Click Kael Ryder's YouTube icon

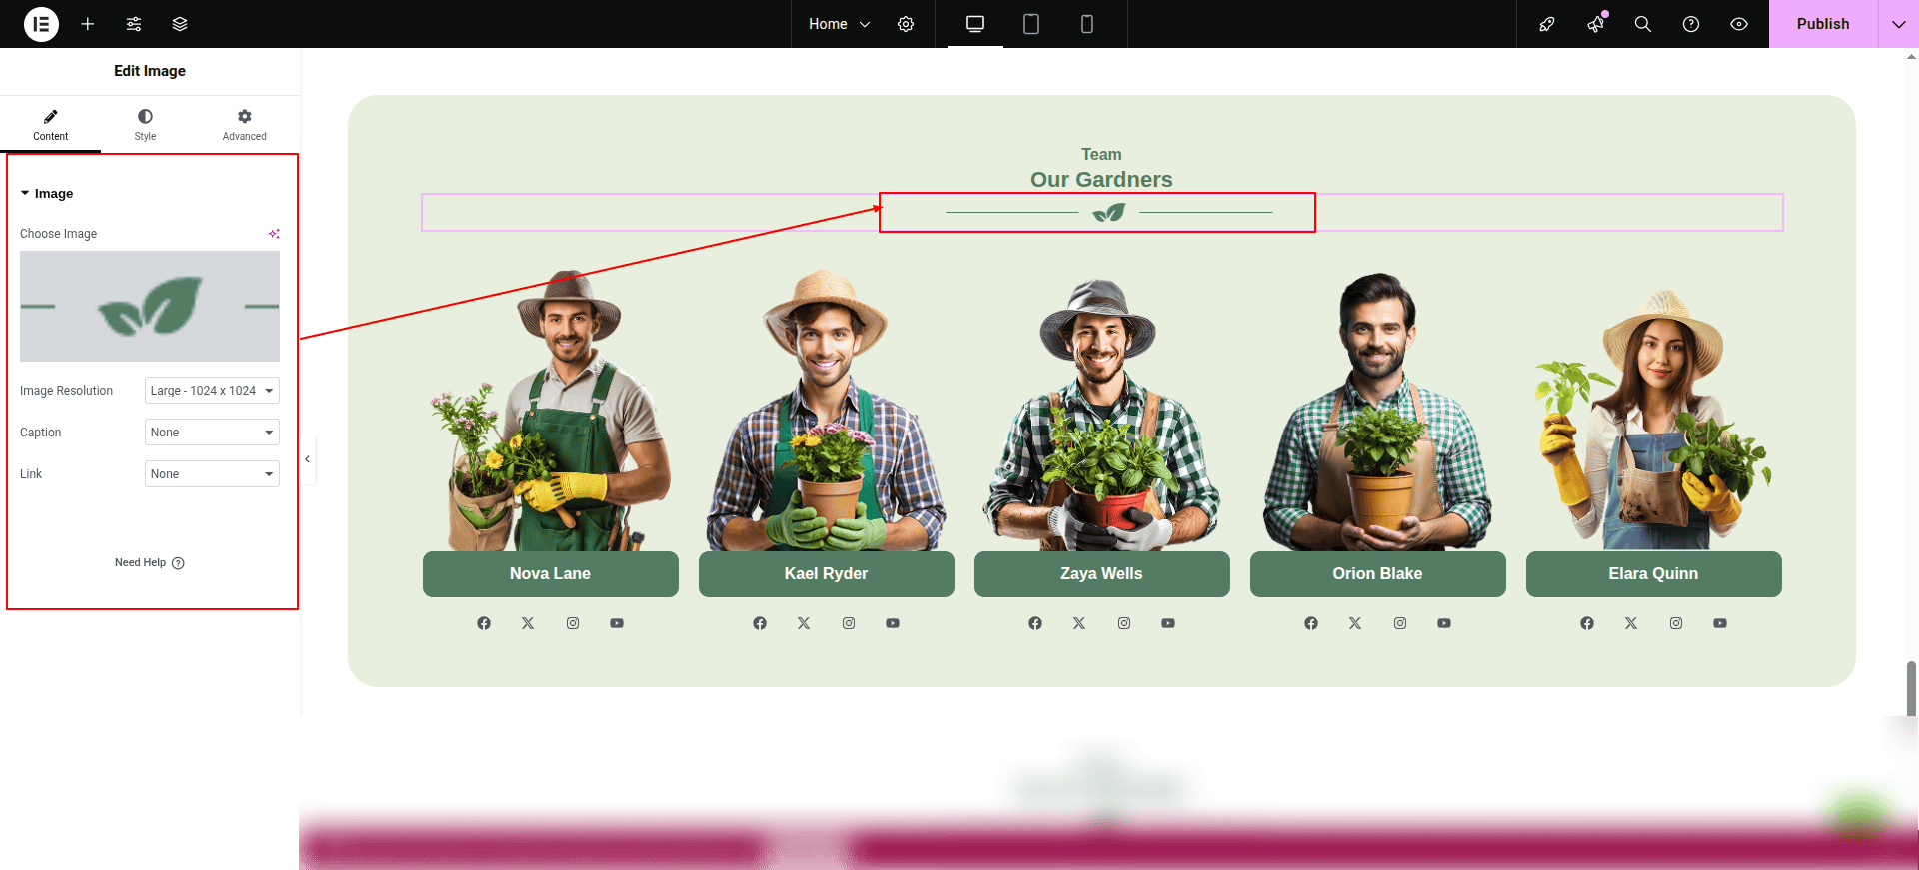tap(893, 623)
